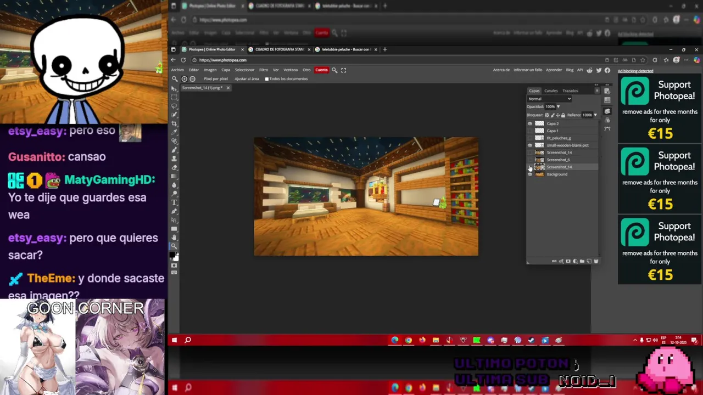
Task: Create new folder in layers panel
Action: (582, 261)
